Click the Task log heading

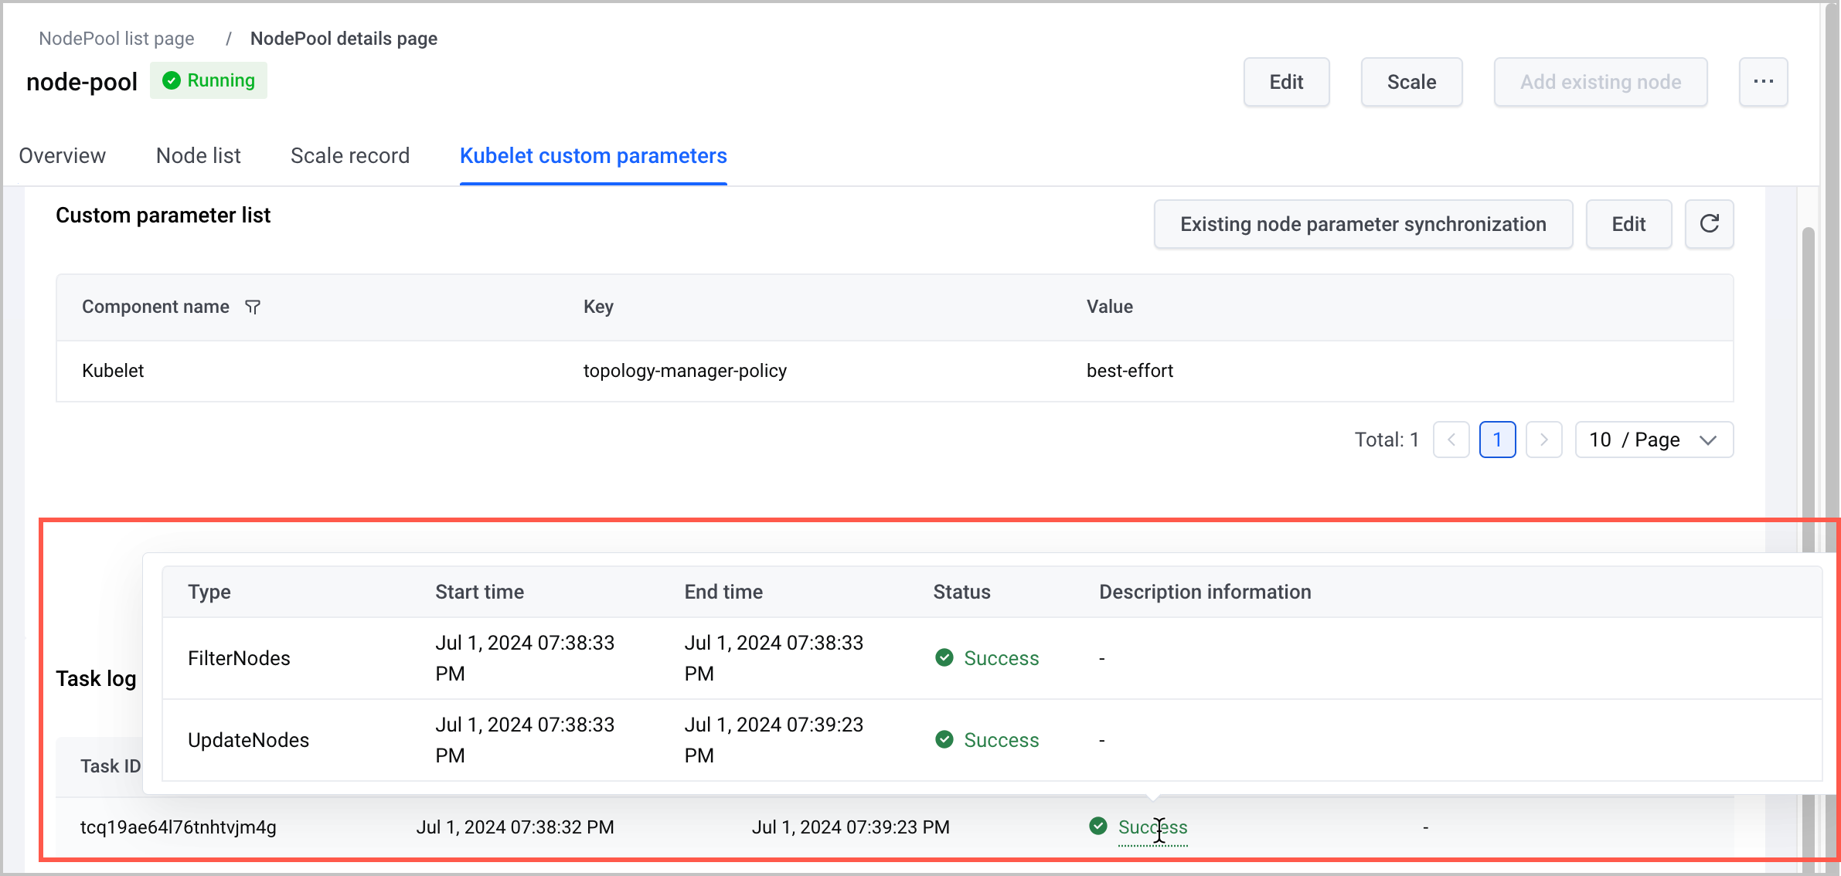click(96, 678)
